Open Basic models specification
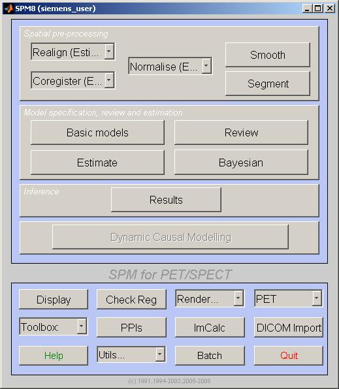This screenshot has width=339, height=389. pos(97,132)
